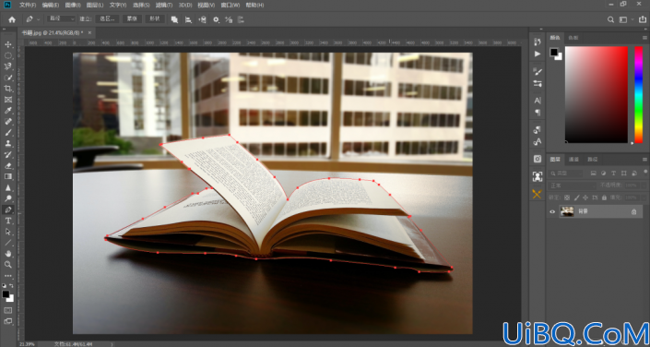
Task: Open the Color panel flyout menu
Action: [644, 38]
